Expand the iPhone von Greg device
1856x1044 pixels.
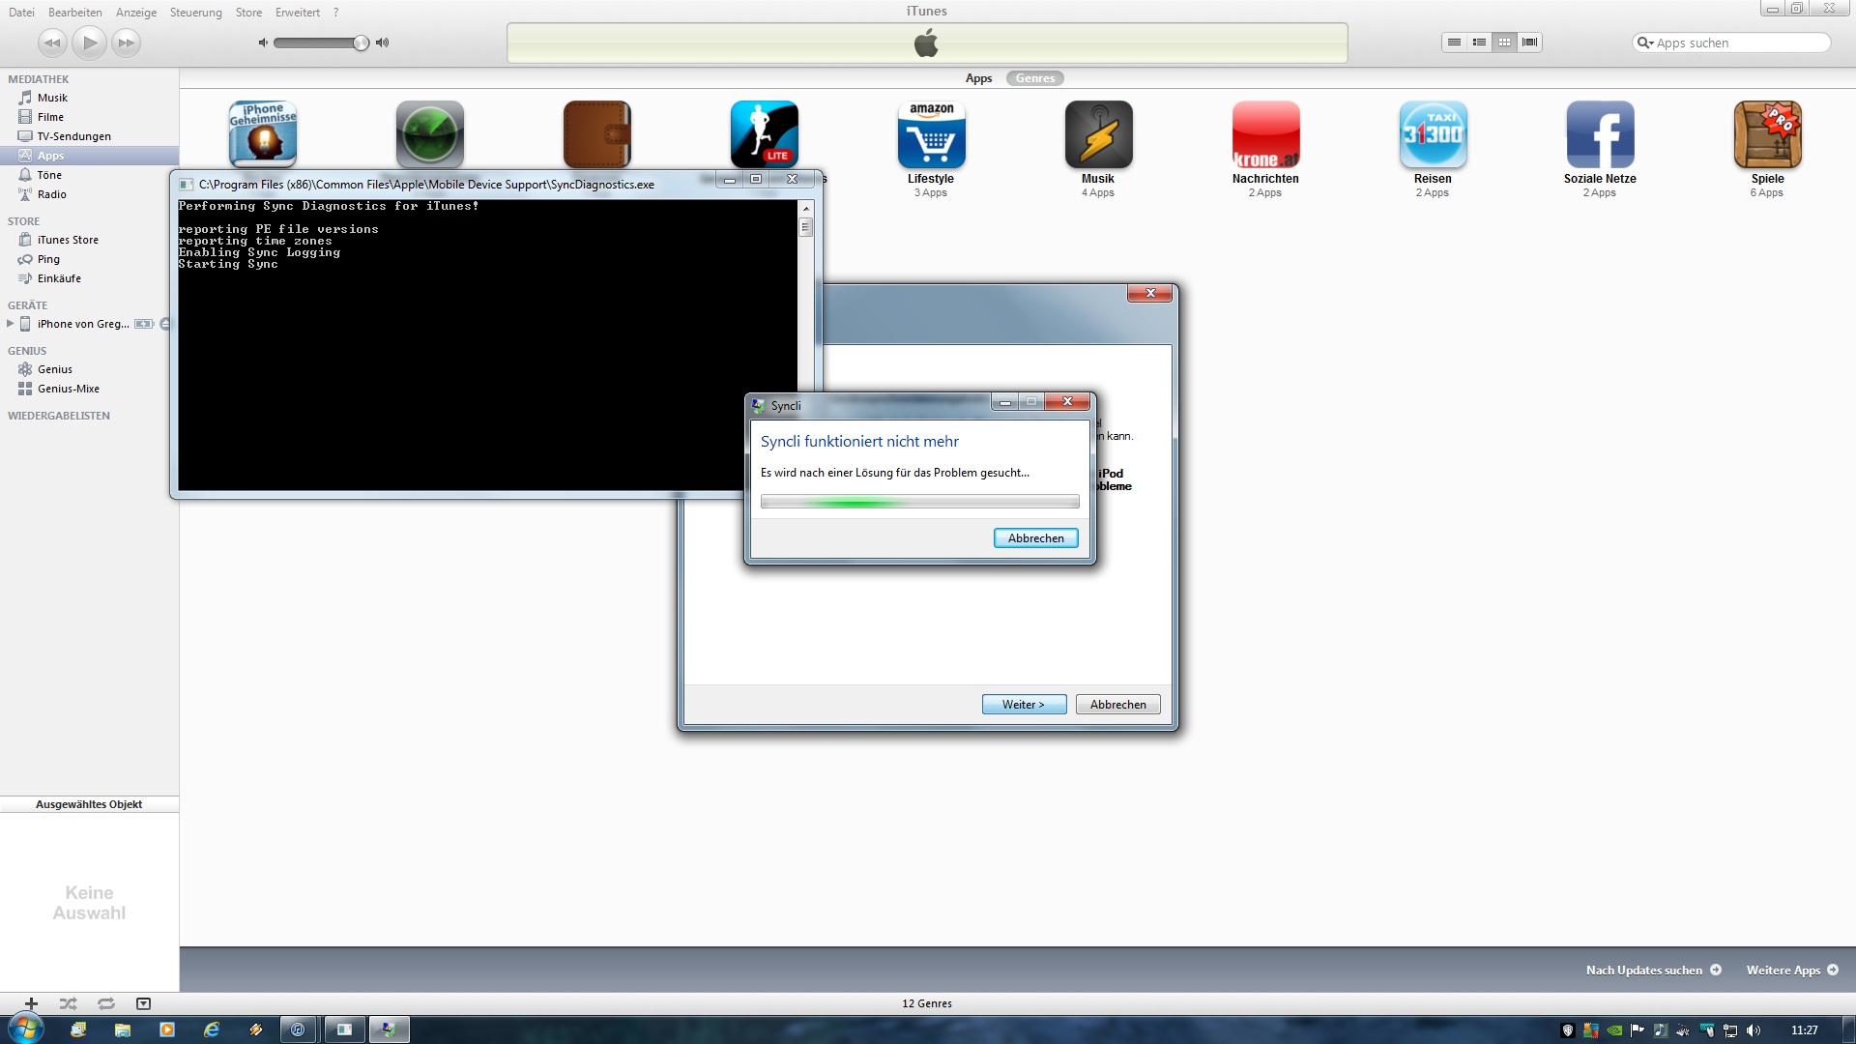(10, 324)
